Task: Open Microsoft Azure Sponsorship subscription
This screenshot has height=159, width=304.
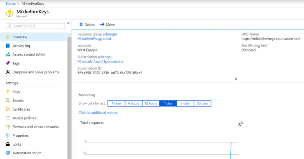Action: tap(100, 61)
